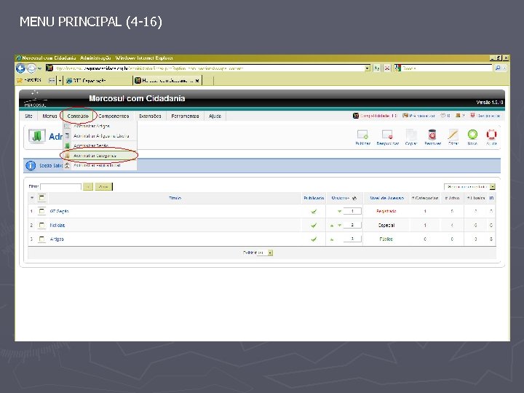This screenshot has height=393, width=524.
Task: Click the browser address bar
Action: coord(209,68)
